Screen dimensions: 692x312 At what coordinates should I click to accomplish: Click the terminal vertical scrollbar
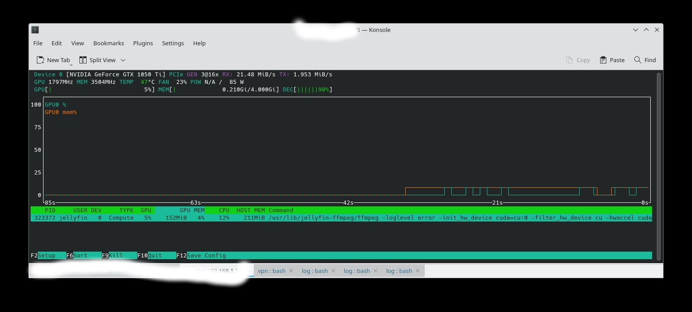tap(658, 166)
